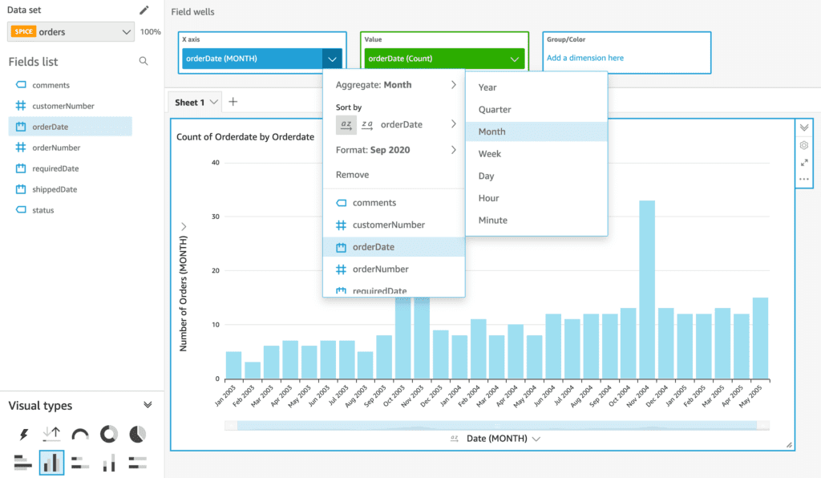Choose Remove in the field menu
The width and height of the screenshot is (821, 478).
coord(353,175)
